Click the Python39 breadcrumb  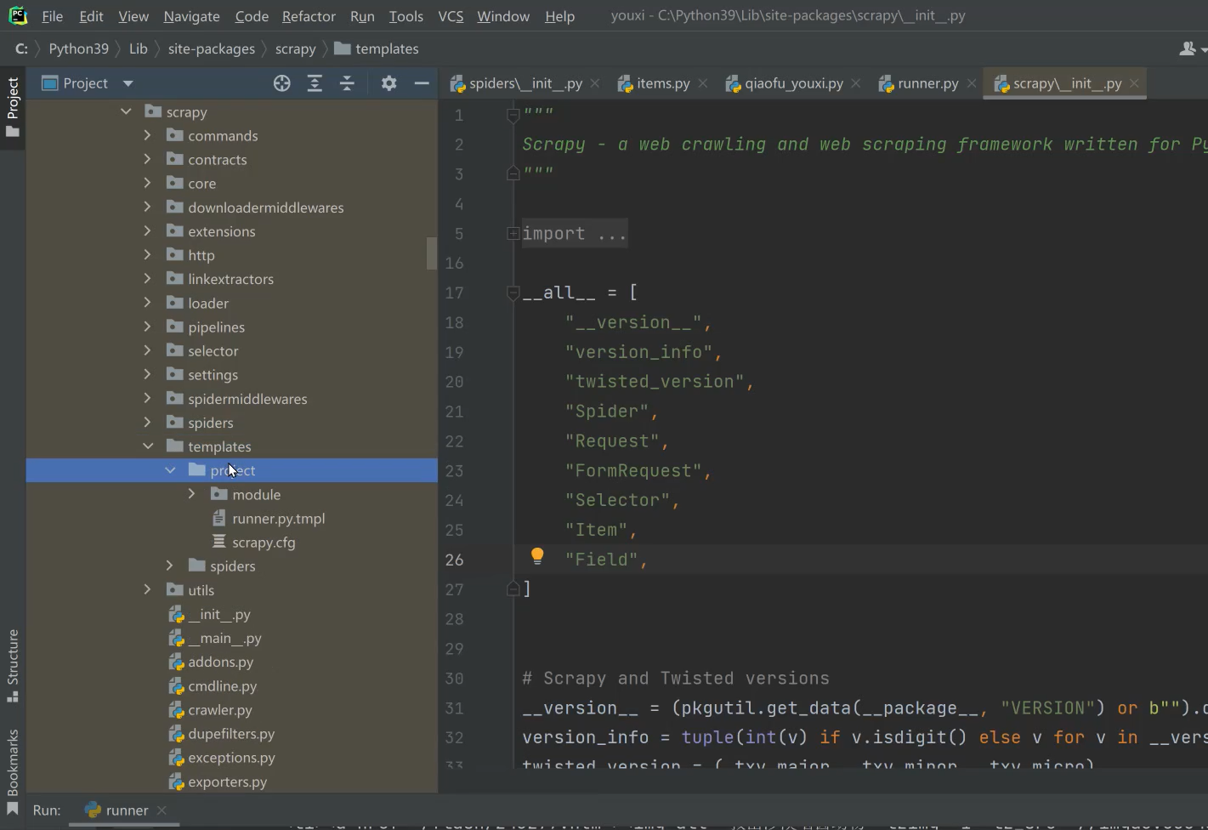pos(79,49)
